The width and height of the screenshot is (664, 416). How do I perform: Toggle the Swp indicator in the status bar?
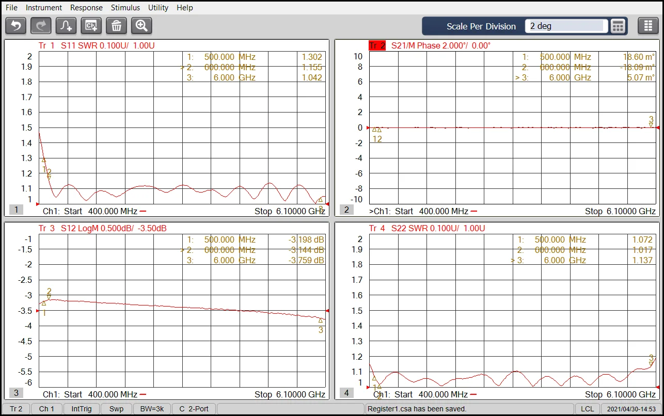tap(116, 408)
